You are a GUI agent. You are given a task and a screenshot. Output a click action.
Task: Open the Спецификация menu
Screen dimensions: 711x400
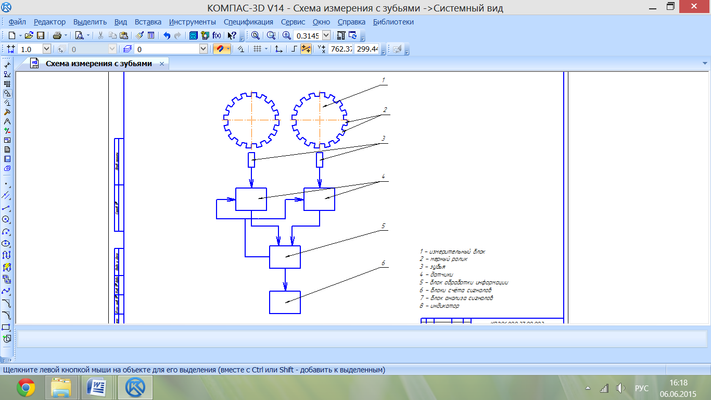[x=248, y=22]
